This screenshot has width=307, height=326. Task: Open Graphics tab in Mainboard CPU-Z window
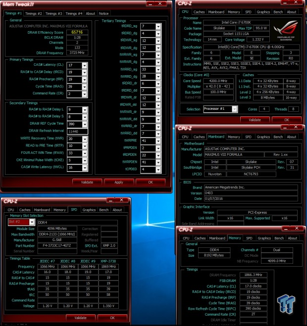coord(263,137)
